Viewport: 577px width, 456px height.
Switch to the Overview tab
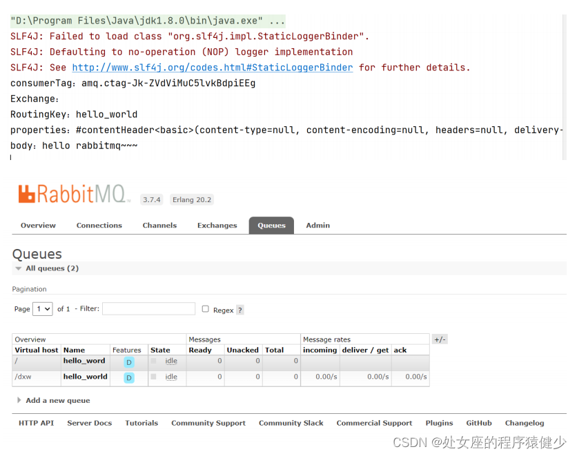(x=38, y=226)
